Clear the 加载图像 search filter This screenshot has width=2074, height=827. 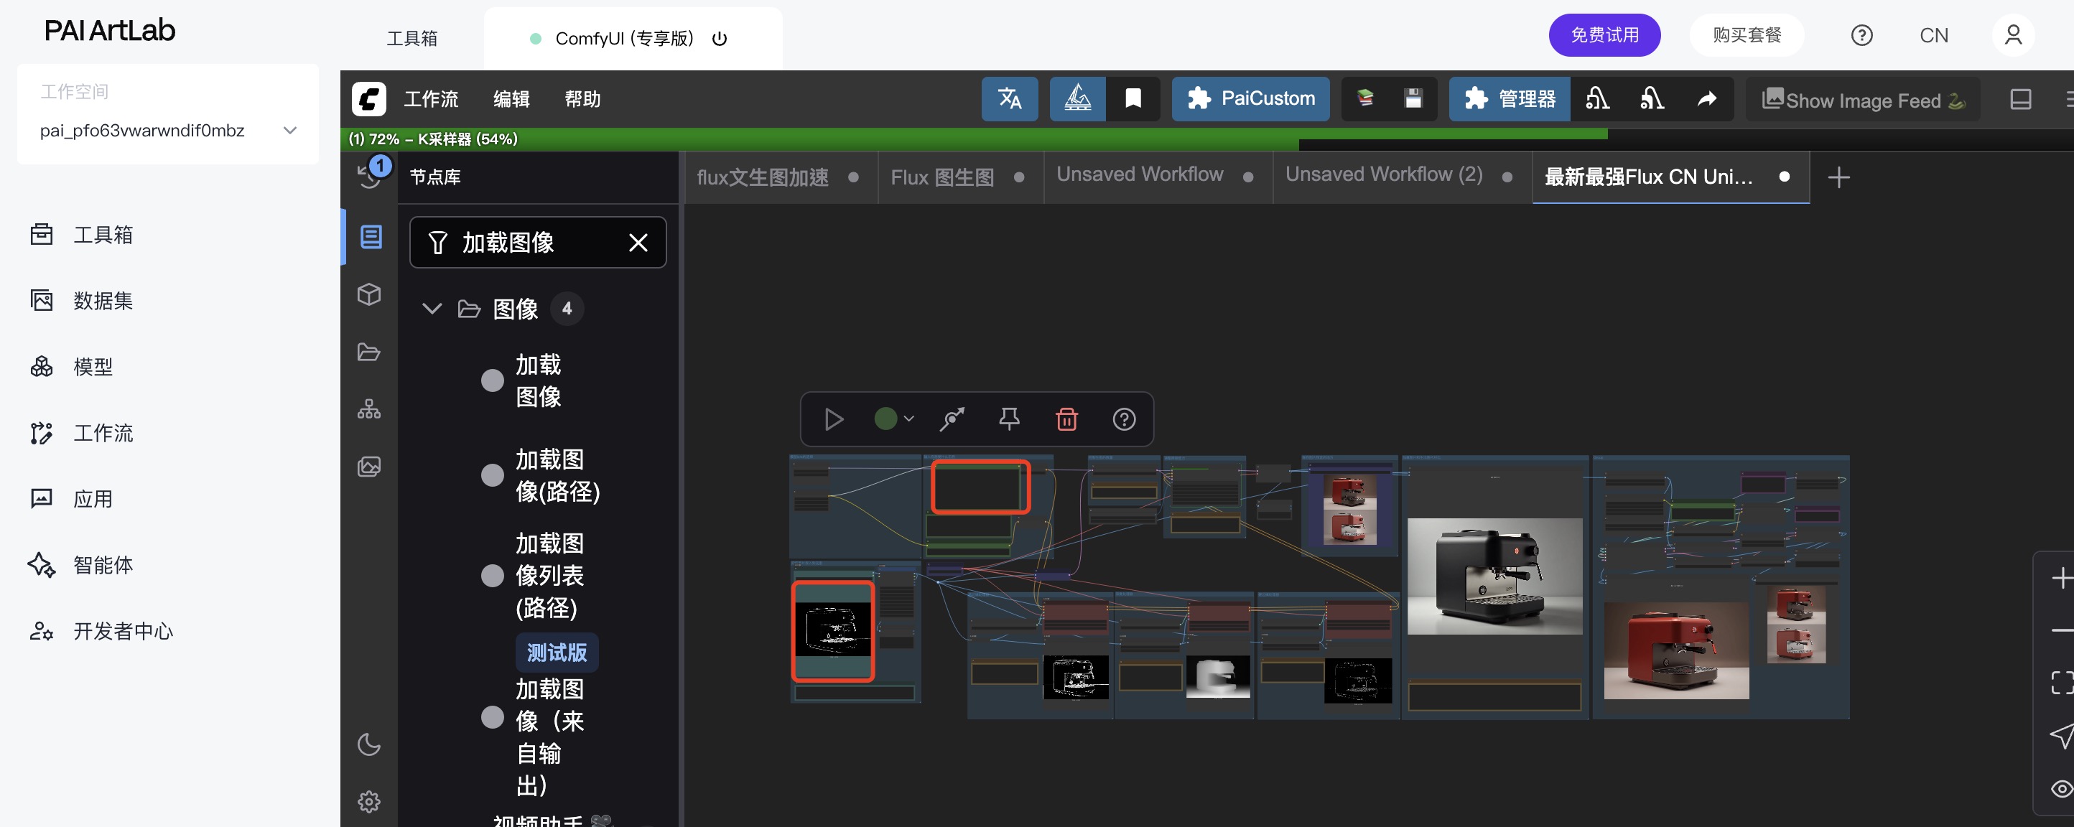coord(638,242)
